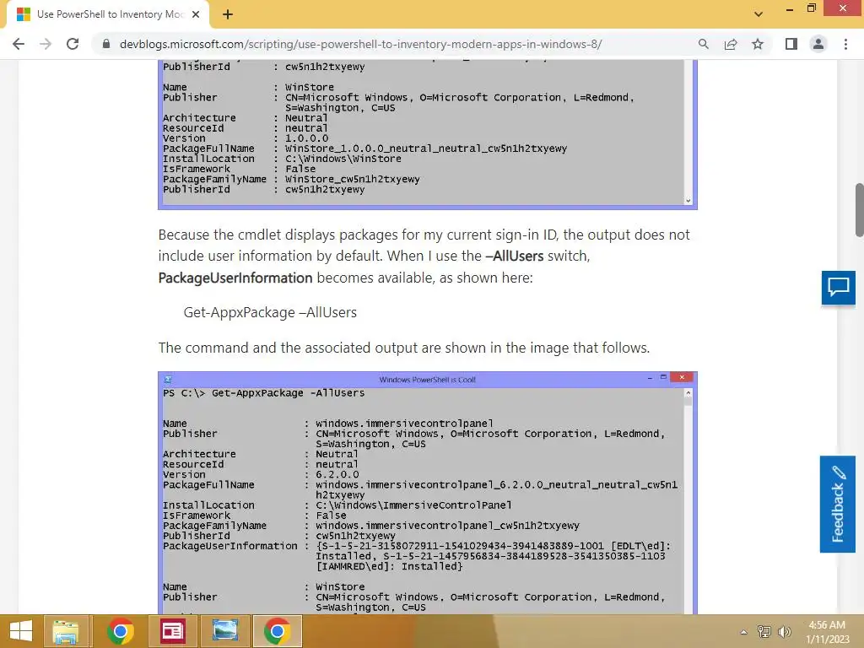Go forward with the forward arrow
The image size is (864, 648).
tap(46, 44)
